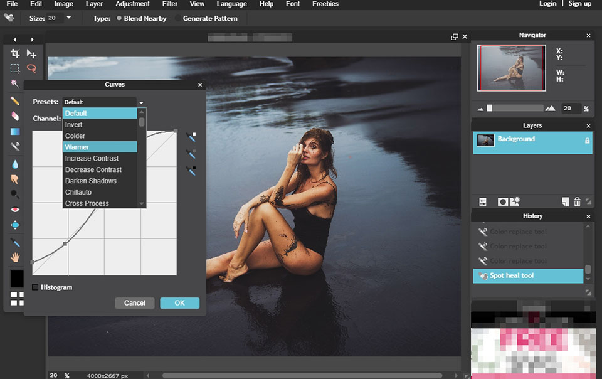
Task: Close the Curves dialog
Action: pyautogui.click(x=200, y=85)
